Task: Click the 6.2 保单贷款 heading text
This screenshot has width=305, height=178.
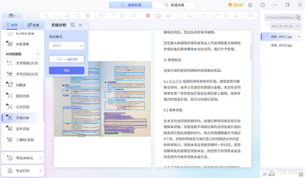Action: 173,110
